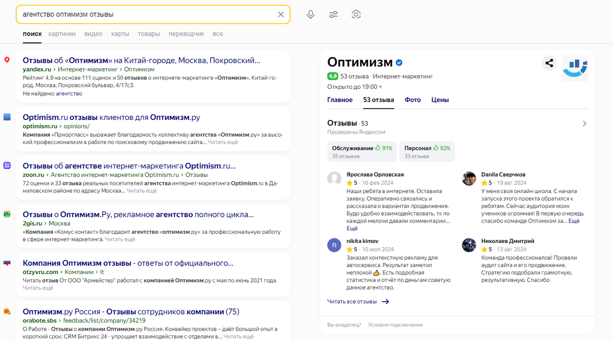Filter reviews by Обслуживание 91%
The height and width of the screenshot is (341, 613).
[362, 152]
